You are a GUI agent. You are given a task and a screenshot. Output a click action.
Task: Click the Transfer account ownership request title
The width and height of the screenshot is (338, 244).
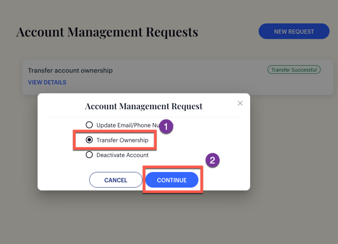click(70, 71)
